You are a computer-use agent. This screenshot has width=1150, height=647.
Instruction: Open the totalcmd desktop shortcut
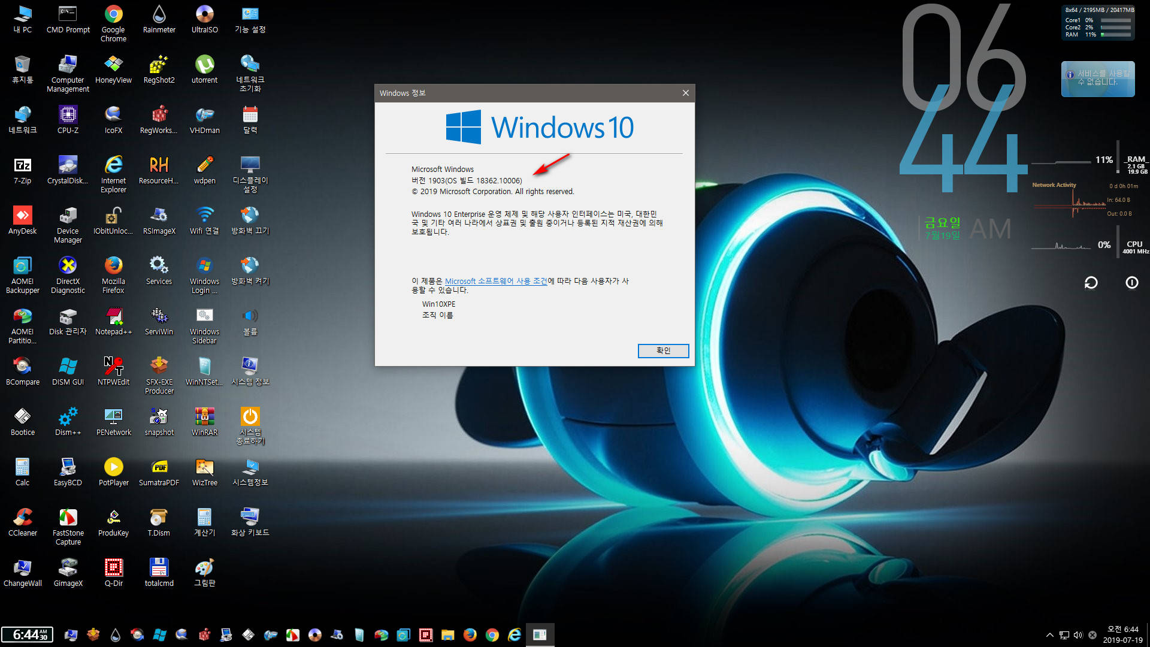(x=159, y=573)
